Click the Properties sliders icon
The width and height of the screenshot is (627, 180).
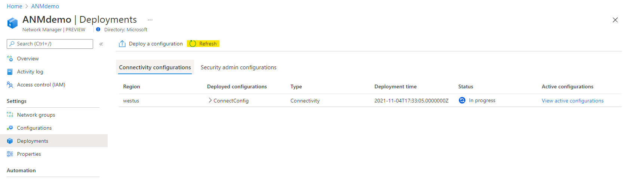[x=10, y=154]
